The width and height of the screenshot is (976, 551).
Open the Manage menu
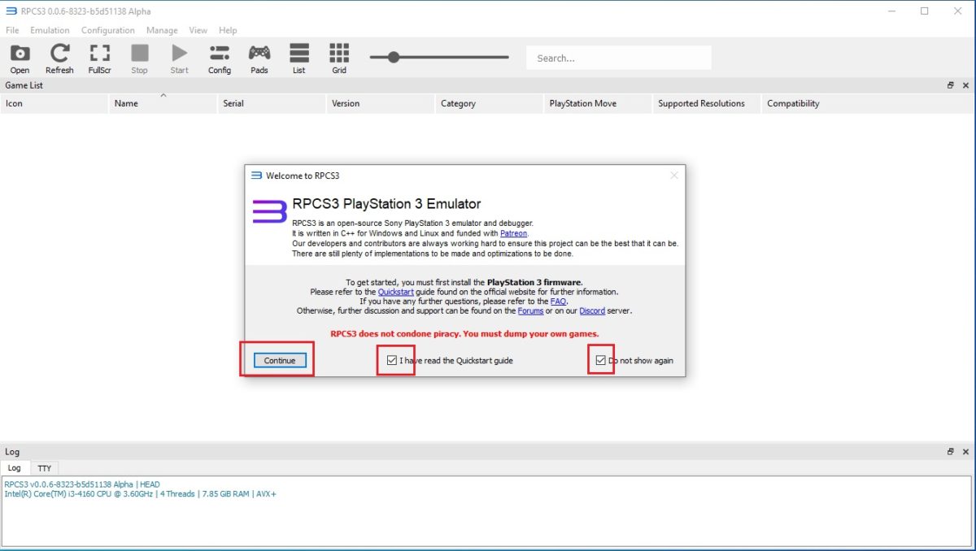[161, 30]
